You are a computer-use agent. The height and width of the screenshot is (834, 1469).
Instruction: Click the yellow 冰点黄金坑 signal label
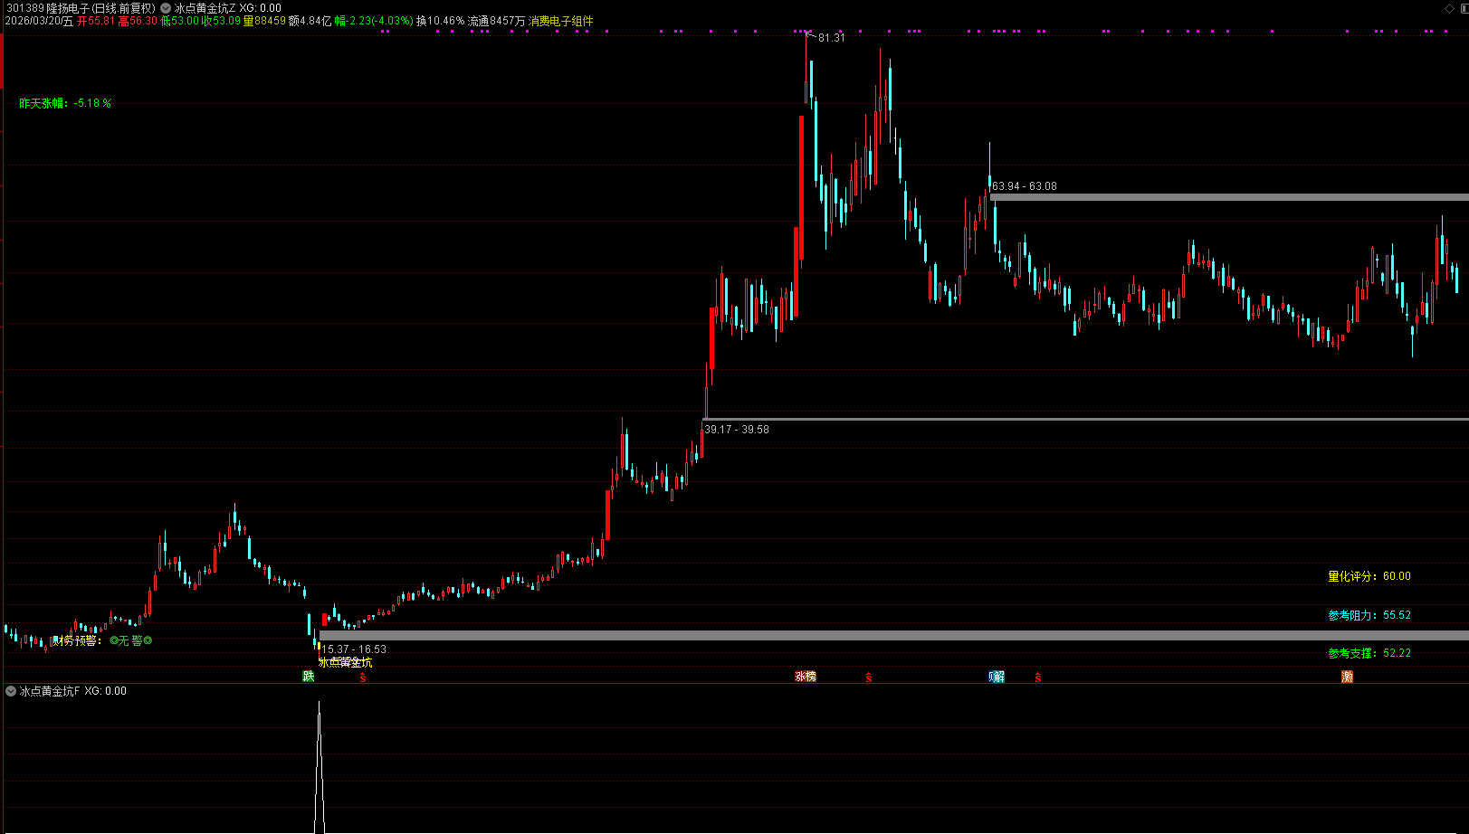point(345,662)
